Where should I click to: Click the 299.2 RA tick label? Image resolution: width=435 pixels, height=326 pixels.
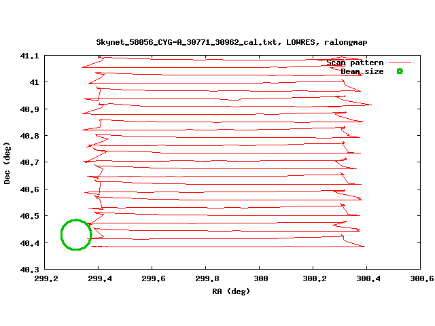click(46, 278)
